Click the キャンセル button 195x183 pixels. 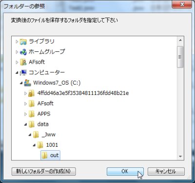(166, 171)
